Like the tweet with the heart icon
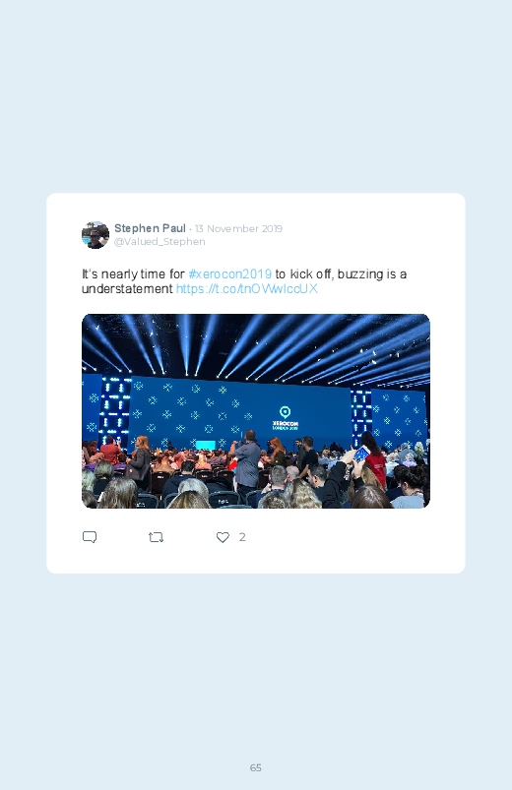 [x=223, y=537]
